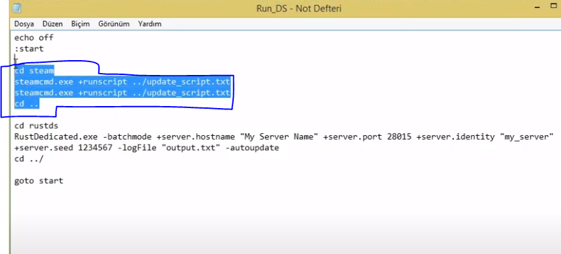Click the 'goto start' line
Viewport: 561px width, 254px height.
click(x=39, y=181)
